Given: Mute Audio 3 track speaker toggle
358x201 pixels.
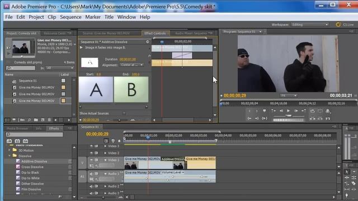Looking at the screenshot, I should [91, 193].
